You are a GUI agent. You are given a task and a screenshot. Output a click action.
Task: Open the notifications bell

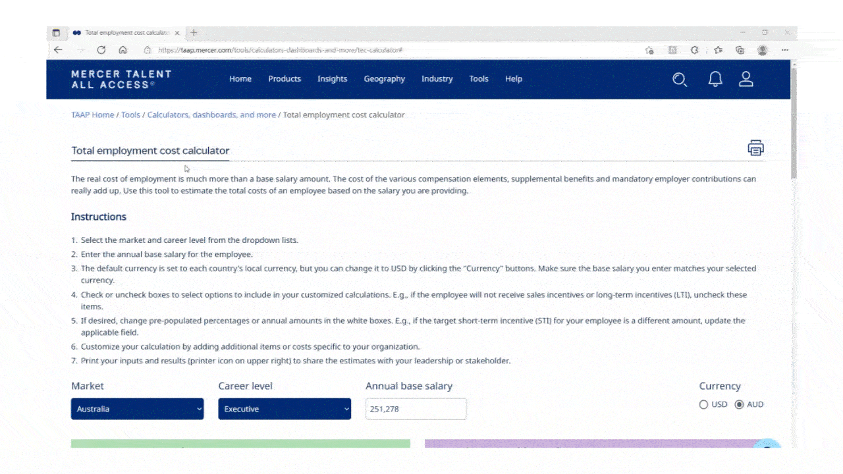point(715,79)
